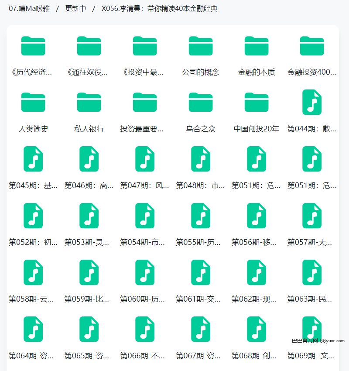Play audio file icon 第052期：初...
This screenshot has height=371, width=349.
click(33, 216)
